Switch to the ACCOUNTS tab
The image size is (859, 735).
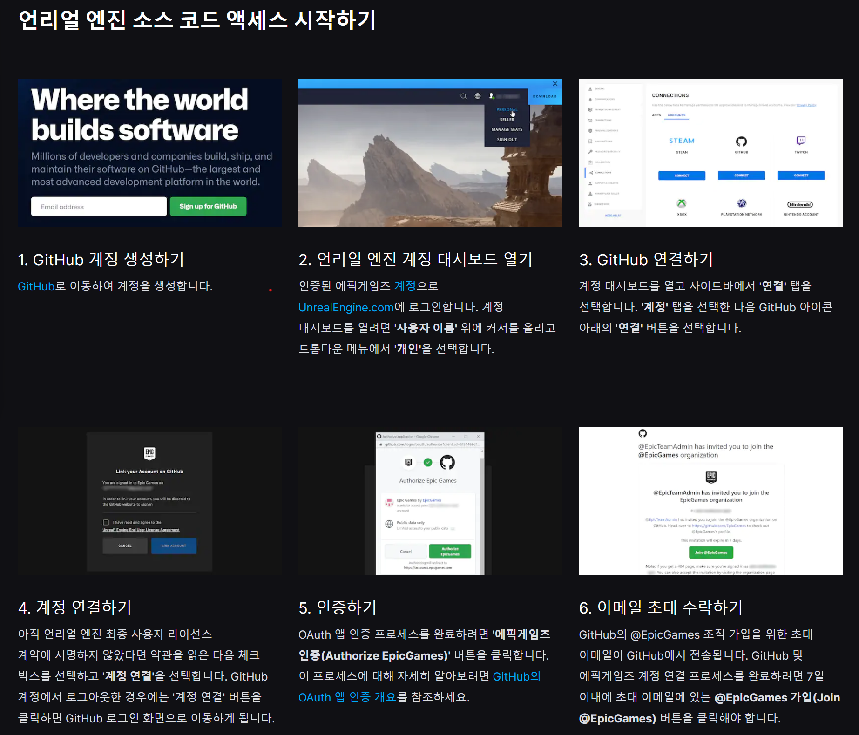coord(676,115)
